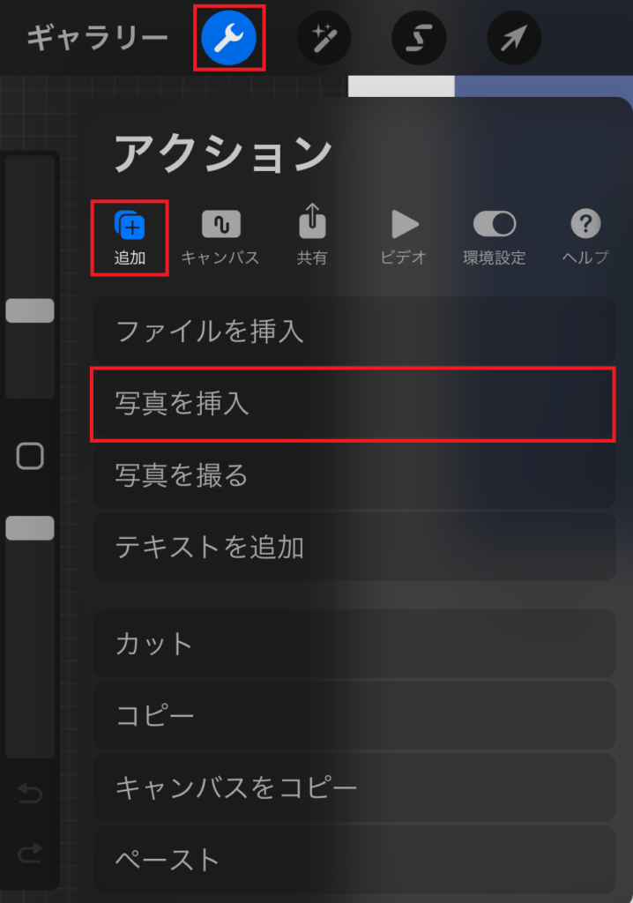Image resolution: width=633 pixels, height=903 pixels.
Task: Click the brush size slider handle
Action: [x=30, y=310]
